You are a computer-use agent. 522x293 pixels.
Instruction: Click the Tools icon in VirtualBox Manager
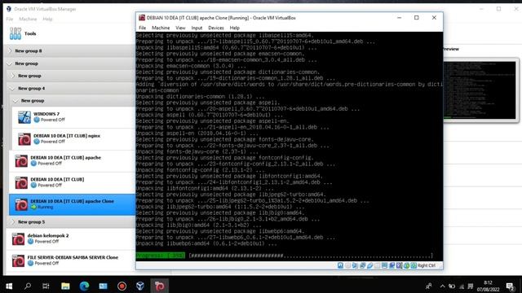[15, 33]
